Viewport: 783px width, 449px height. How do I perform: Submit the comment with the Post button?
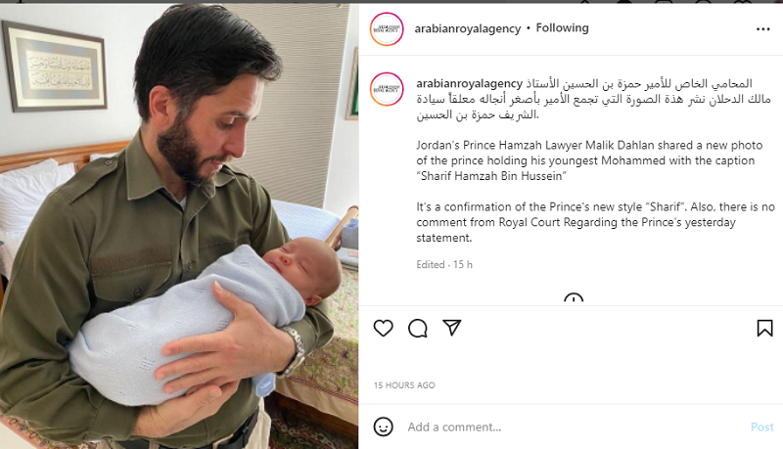pyautogui.click(x=762, y=427)
